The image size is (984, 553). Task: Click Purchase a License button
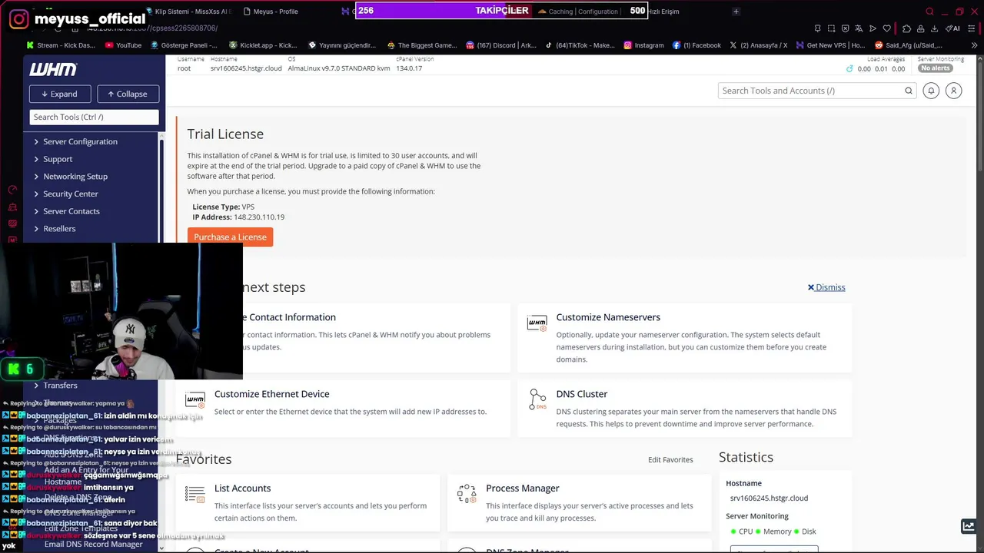[230, 237]
